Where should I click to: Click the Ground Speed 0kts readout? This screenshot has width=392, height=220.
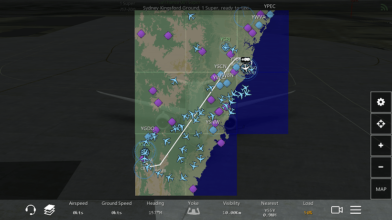coord(117,208)
